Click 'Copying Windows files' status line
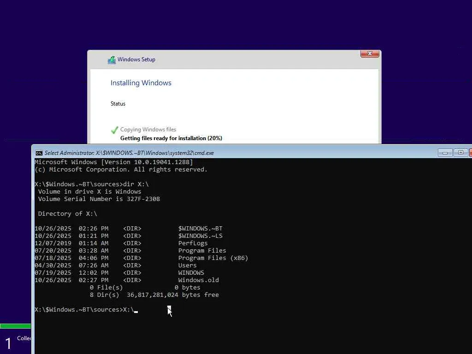Screen dimensions: 472x354 click(x=148, y=130)
